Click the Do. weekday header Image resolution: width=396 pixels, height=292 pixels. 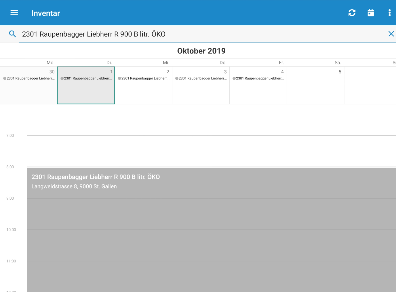[223, 62]
